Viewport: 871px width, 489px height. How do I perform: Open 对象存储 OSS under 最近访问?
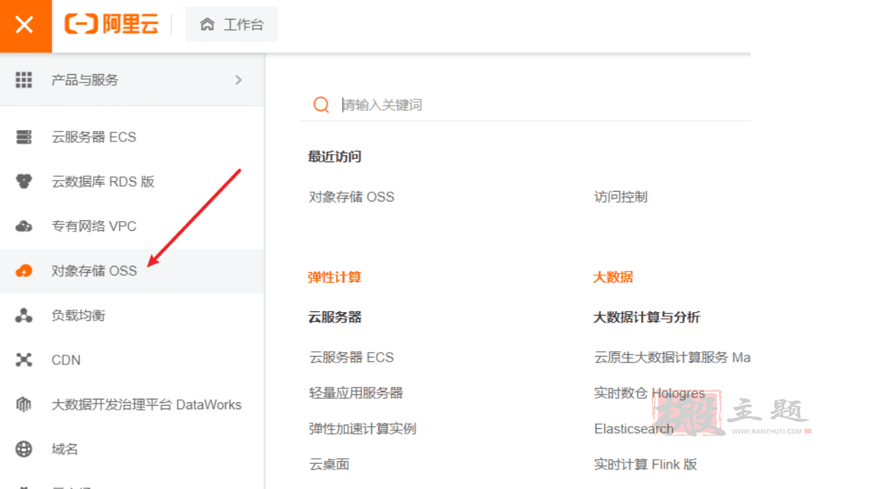tap(351, 197)
